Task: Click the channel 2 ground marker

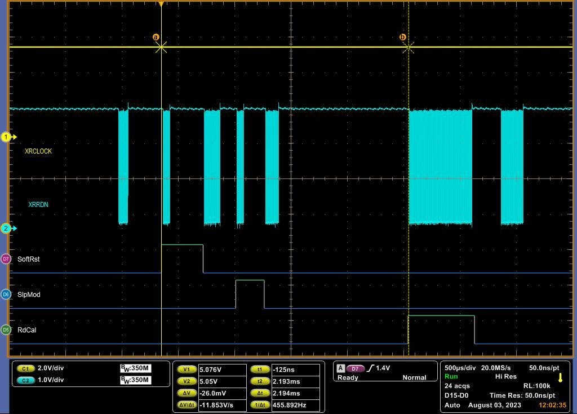Action: (7, 228)
